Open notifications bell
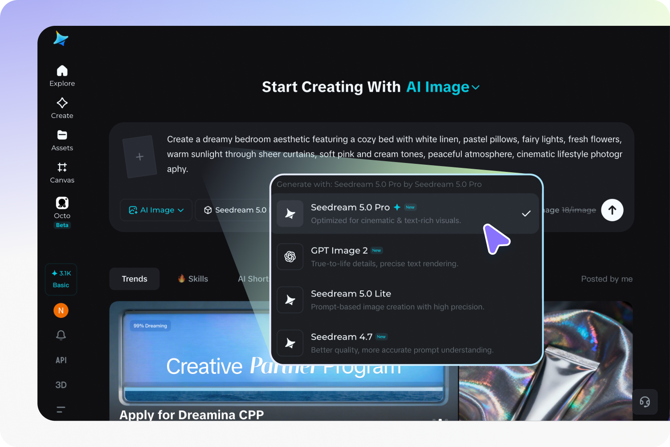The image size is (670, 447). pyautogui.click(x=61, y=335)
